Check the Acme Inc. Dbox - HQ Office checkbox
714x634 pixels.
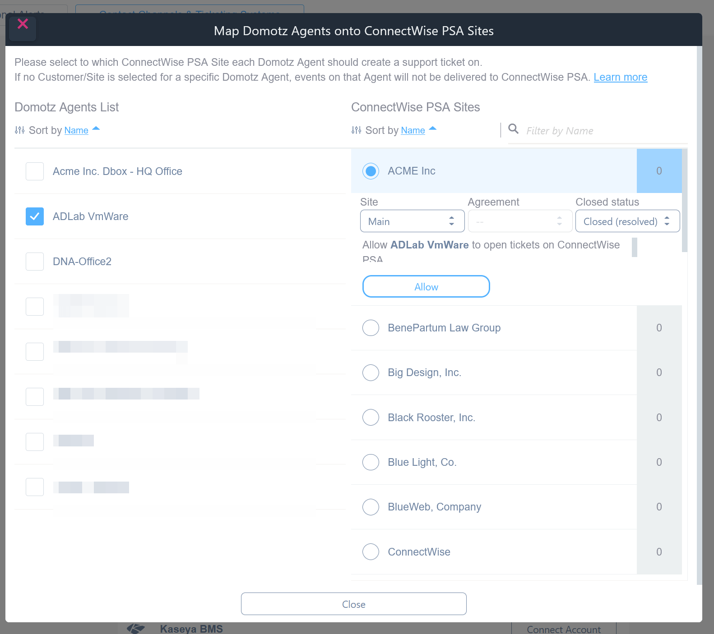click(x=35, y=171)
